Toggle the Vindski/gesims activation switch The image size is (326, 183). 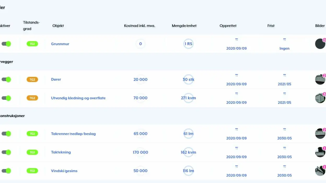(x=6, y=171)
